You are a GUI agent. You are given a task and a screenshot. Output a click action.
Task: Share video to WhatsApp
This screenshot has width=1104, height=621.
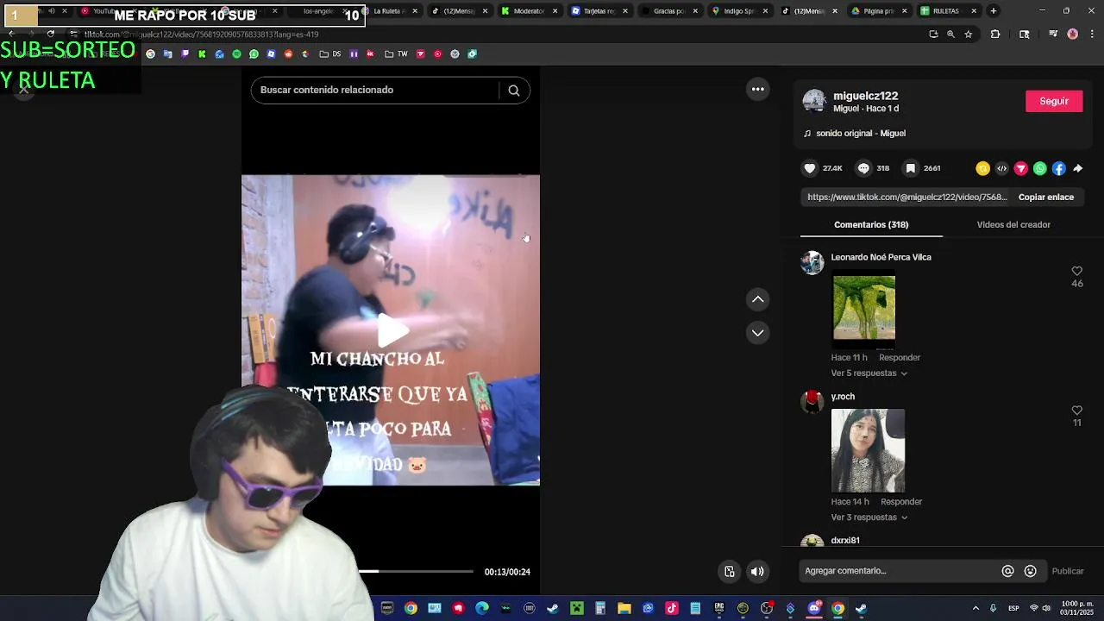tap(1039, 169)
